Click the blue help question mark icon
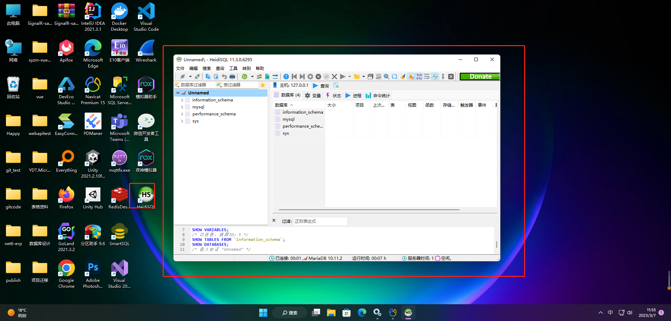This screenshot has height=321, width=671. pos(286,77)
